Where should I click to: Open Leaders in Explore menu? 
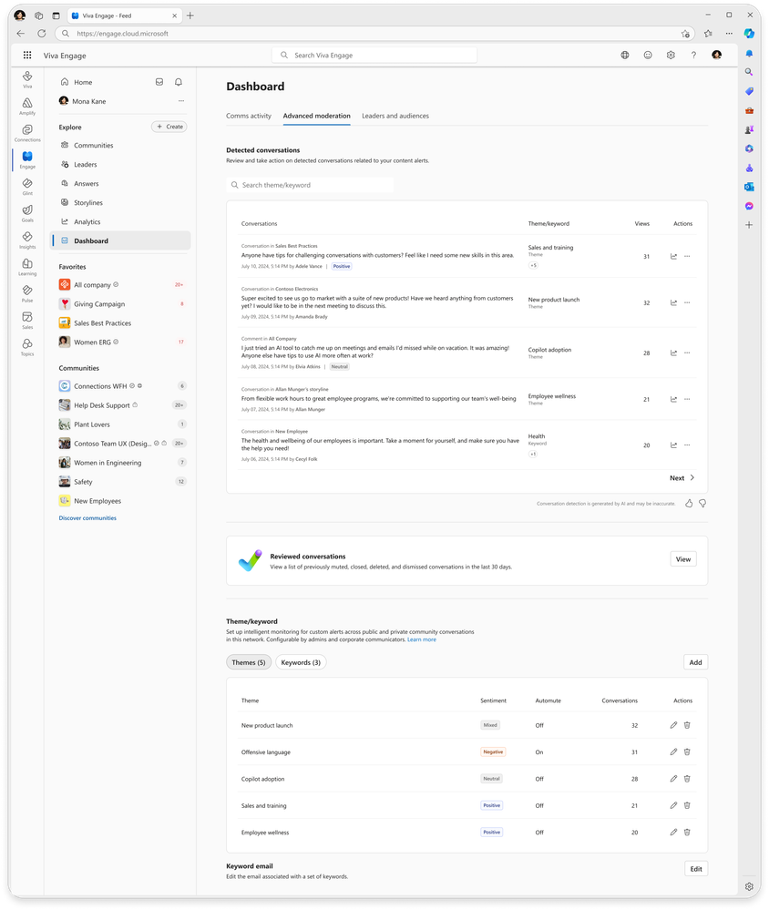(x=120, y=164)
